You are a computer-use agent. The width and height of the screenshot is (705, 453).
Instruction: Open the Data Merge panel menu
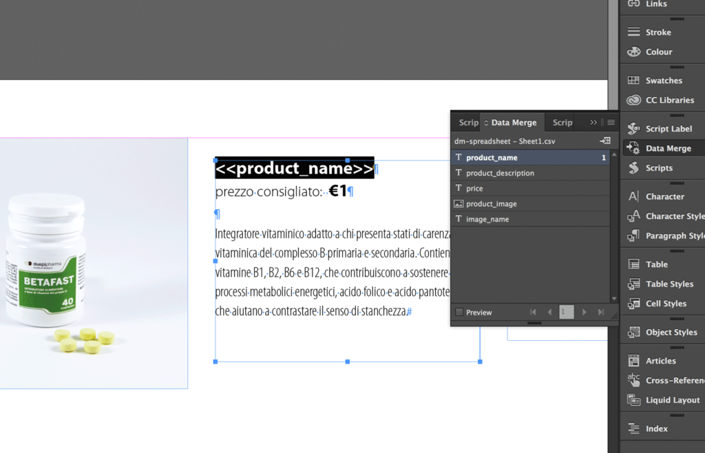(611, 123)
